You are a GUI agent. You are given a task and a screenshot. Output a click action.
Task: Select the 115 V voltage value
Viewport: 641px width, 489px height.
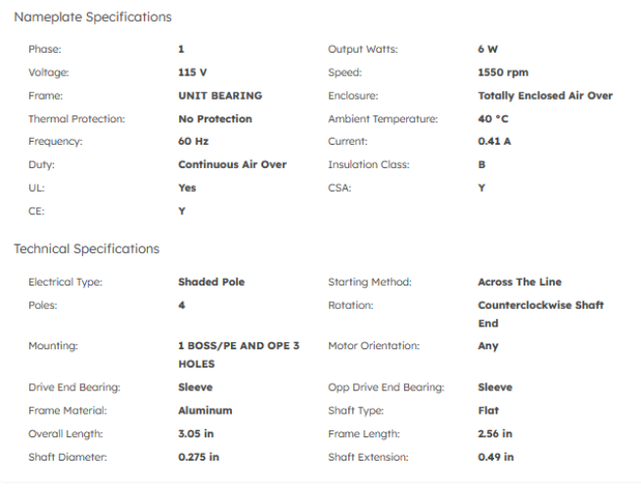click(193, 72)
